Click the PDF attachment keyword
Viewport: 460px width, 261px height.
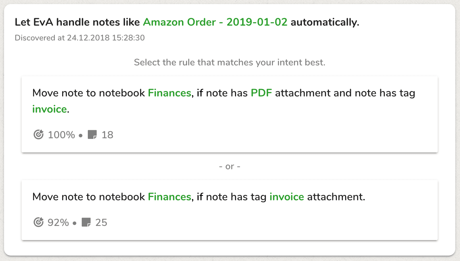tap(261, 93)
